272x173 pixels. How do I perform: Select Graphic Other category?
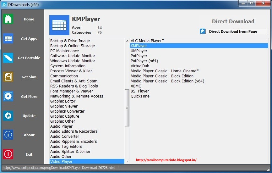tap(87, 121)
